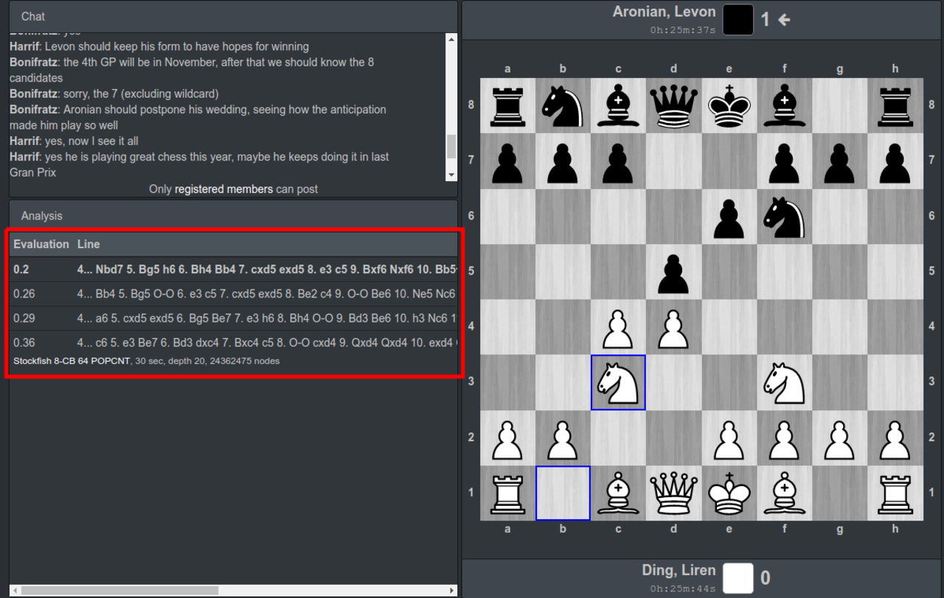Click the black color swatch beside Aronian

738,20
